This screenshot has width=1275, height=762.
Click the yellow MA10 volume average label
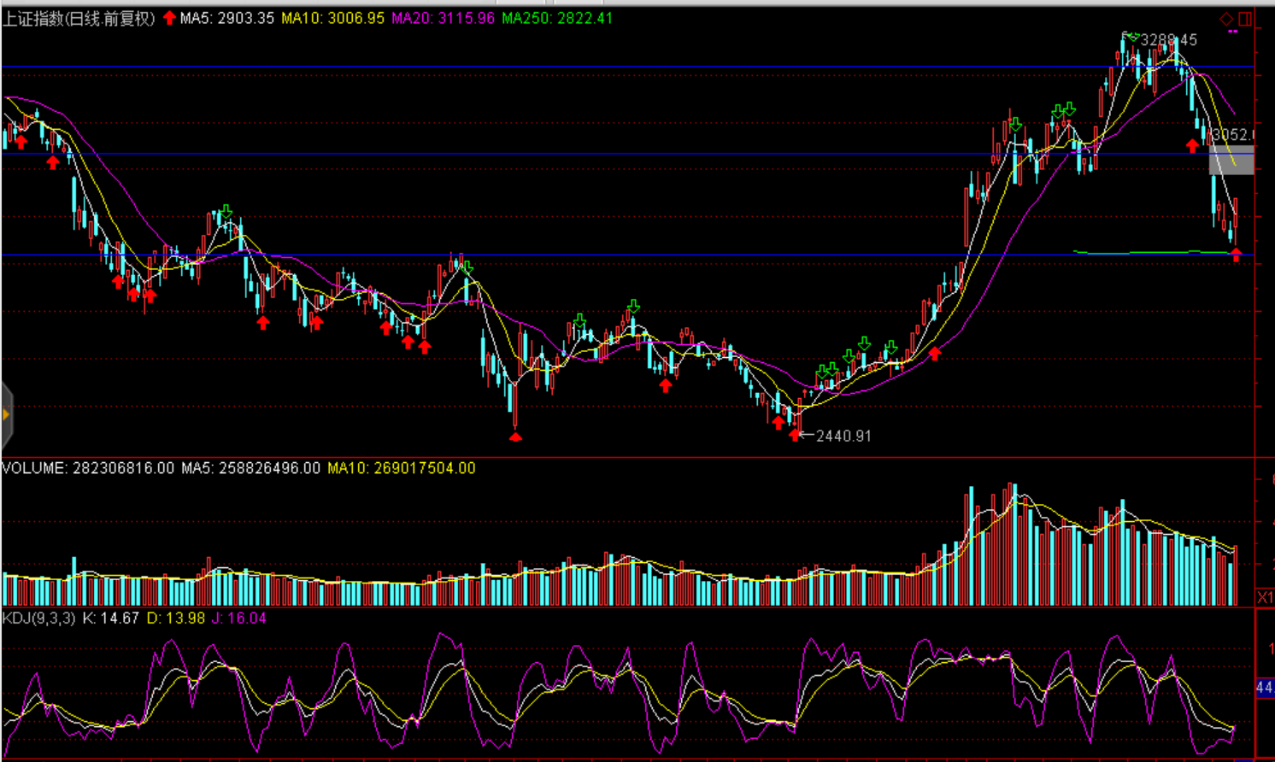[401, 468]
